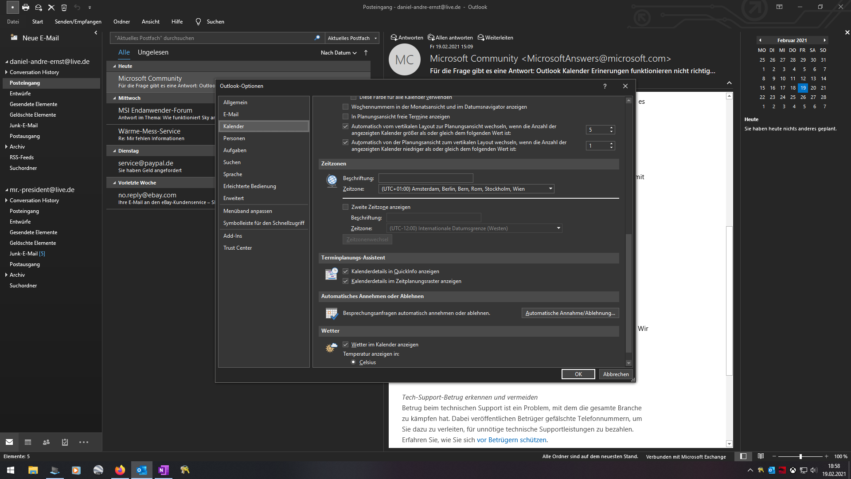Click the print icon in quick access toolbar
Image resolution: width=851 pixels, height=479 pixels.
click(x=26, y=7)
